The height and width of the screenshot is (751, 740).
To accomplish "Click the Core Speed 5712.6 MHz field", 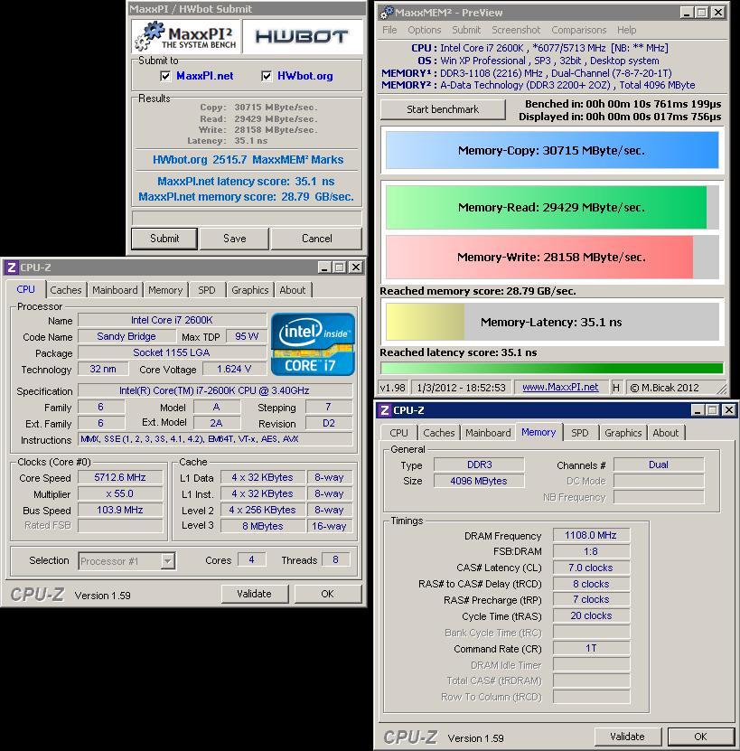I will click(120, 477).
